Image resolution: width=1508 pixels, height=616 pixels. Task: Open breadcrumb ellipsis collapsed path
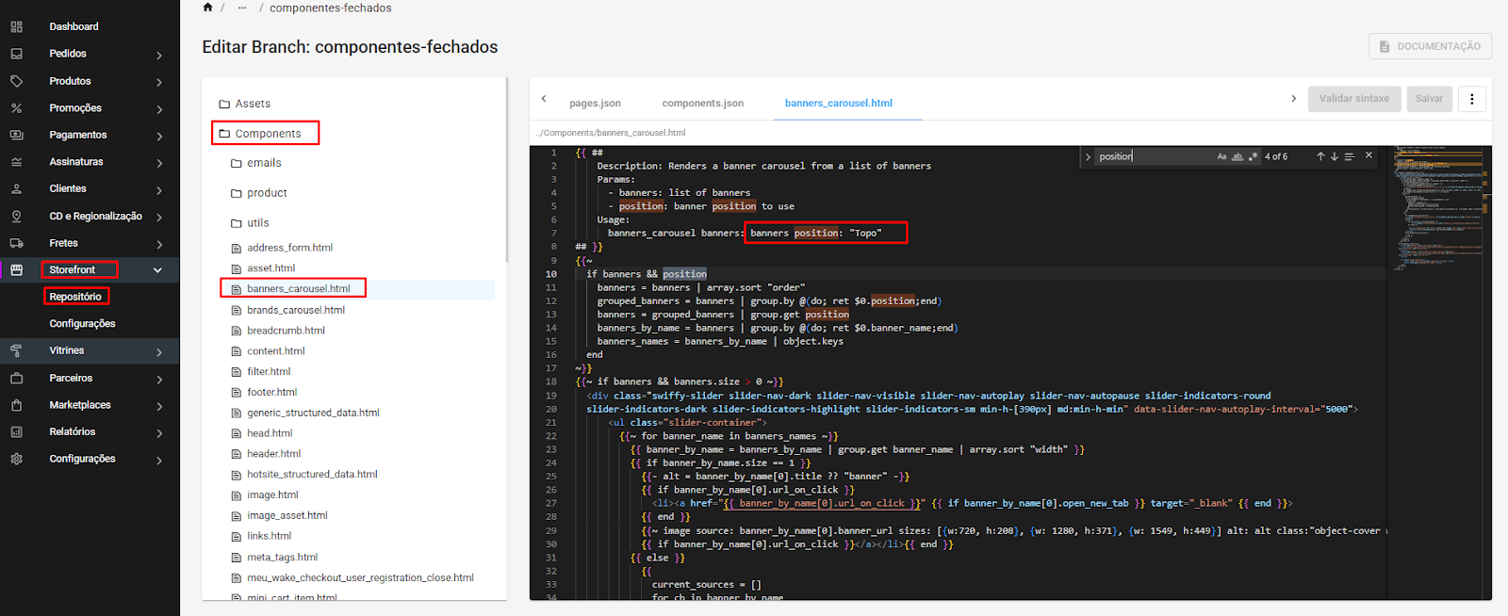pyautogui.click(x=242, y=8)
